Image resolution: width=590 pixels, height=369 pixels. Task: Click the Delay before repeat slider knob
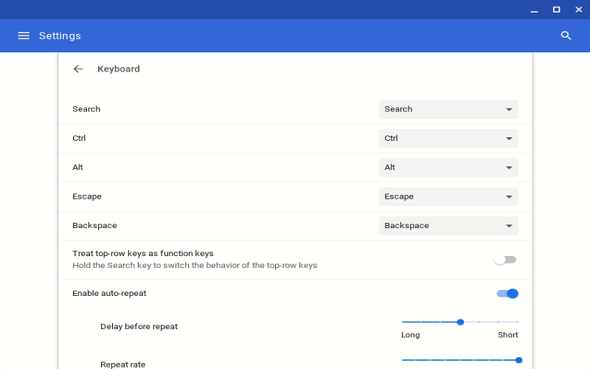click(460, 322)
